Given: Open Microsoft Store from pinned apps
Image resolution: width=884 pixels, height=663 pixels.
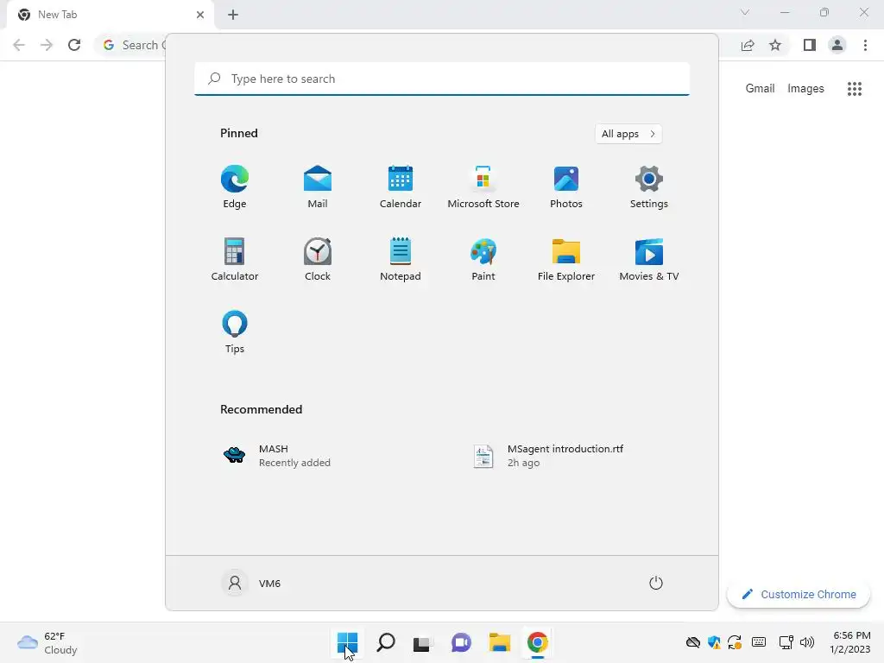Looking at the screenshot, I should (x=483, y=187).
